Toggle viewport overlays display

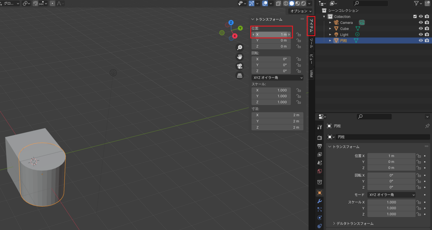[265, 3]
